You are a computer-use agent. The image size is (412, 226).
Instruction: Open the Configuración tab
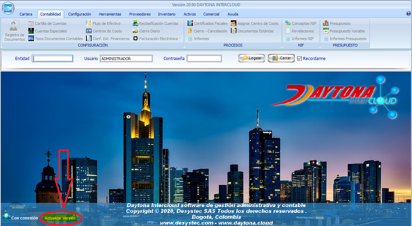79,14
